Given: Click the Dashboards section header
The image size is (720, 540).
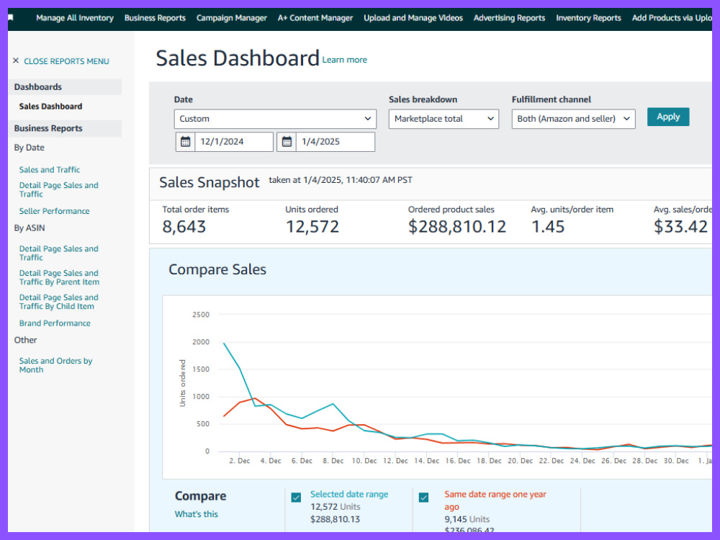Looking at the screenshot, I should pos(65,87).
